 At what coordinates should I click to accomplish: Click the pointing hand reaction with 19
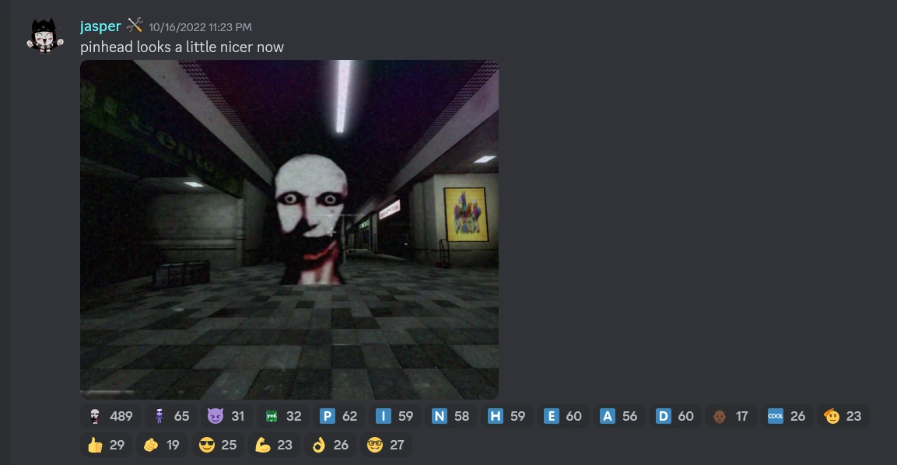(x=163, y=445)
